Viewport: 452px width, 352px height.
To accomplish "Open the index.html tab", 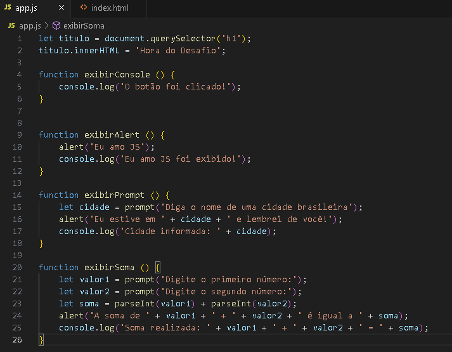I will coord(109,8).
